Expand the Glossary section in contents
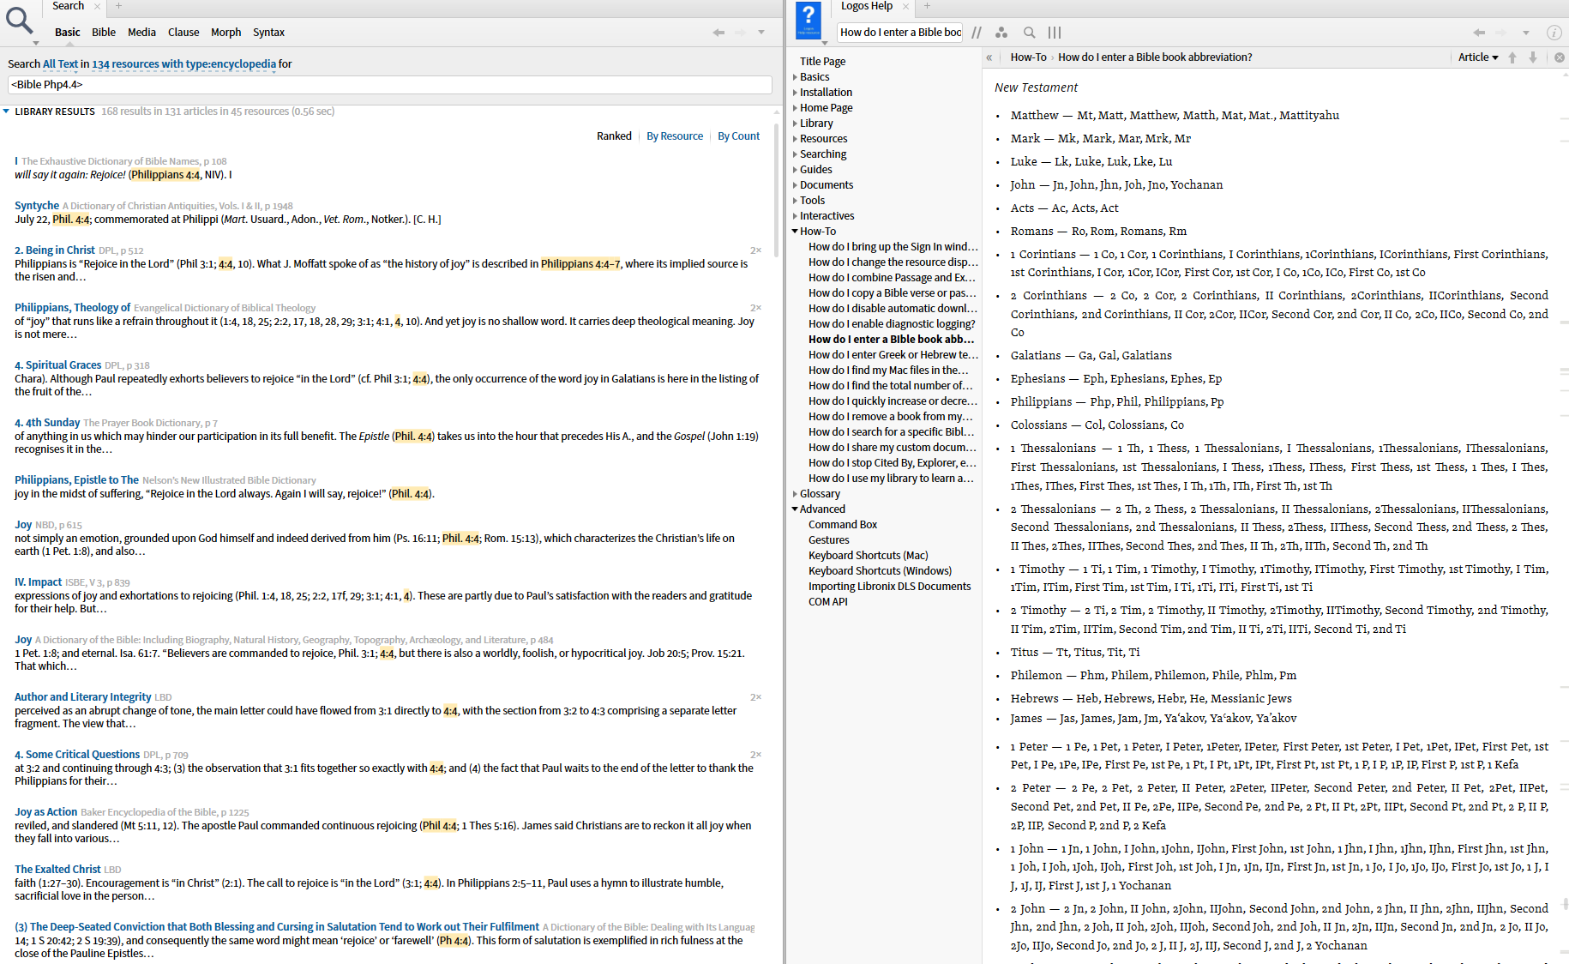 796,494
